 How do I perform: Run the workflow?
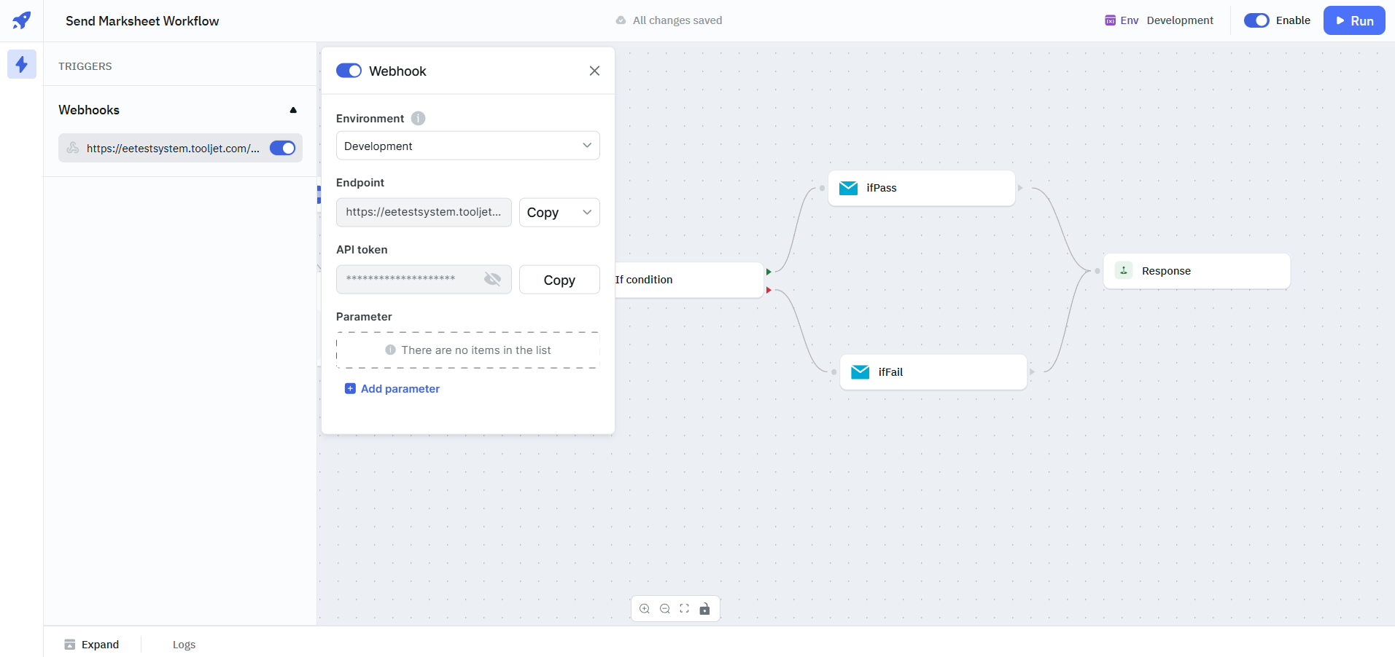click(1353, 20)
